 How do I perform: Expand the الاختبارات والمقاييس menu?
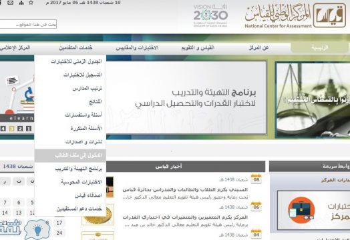click(x=137, y=48)
